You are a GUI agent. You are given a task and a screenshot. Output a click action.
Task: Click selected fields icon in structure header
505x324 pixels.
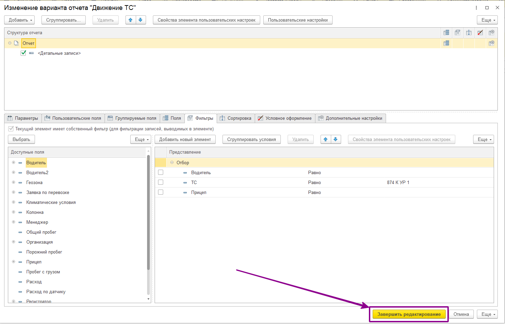coord(446,33)
